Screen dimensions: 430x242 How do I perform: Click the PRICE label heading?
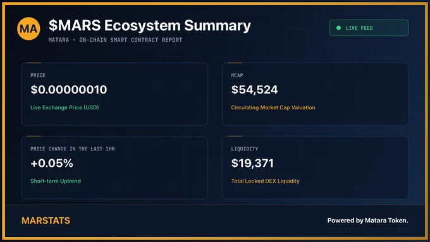[x=38, y=75]
